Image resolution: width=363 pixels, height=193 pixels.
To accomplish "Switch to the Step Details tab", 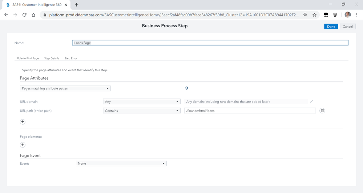I will 52,58.
